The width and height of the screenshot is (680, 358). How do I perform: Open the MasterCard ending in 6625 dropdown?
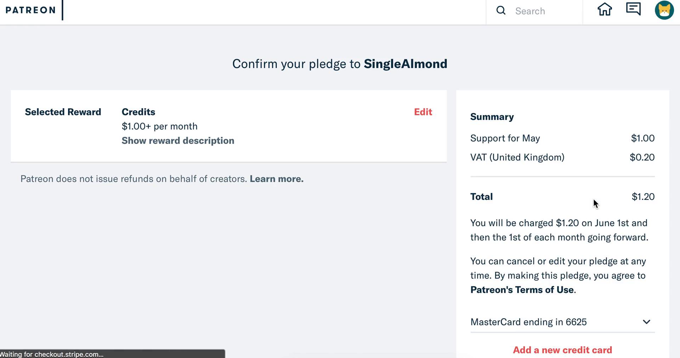pos(562,322)
